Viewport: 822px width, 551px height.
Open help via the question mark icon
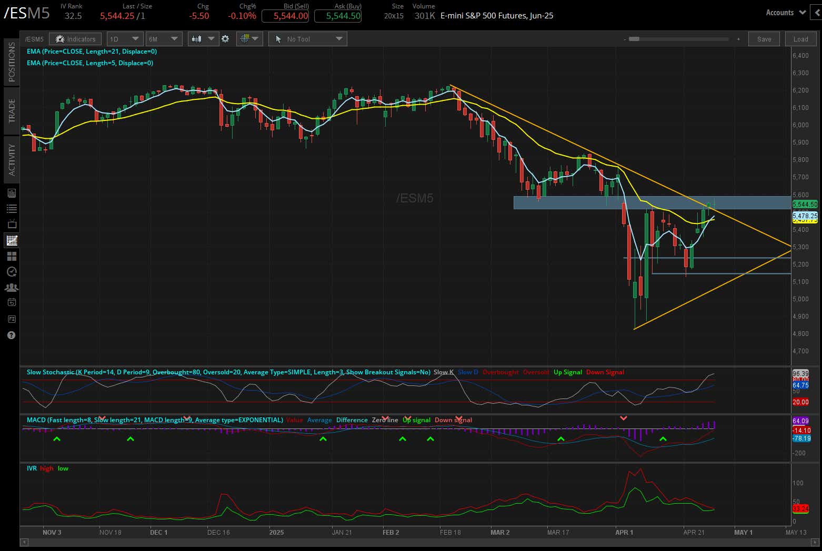tap(11, 335)
